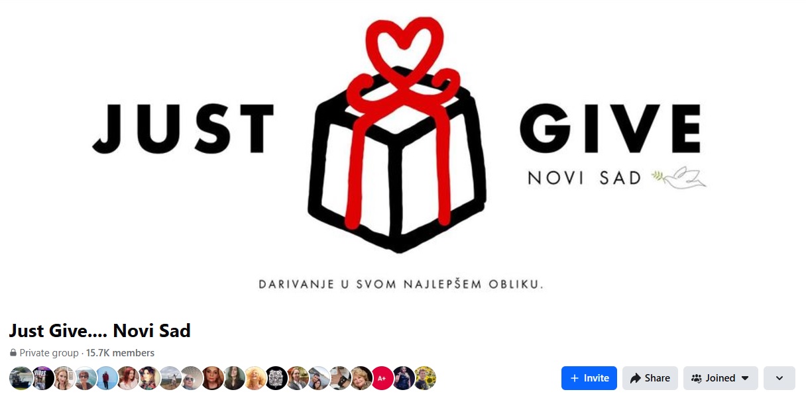Click the 15.7K members link
The image size is (806, 400).
pos(120,353)
